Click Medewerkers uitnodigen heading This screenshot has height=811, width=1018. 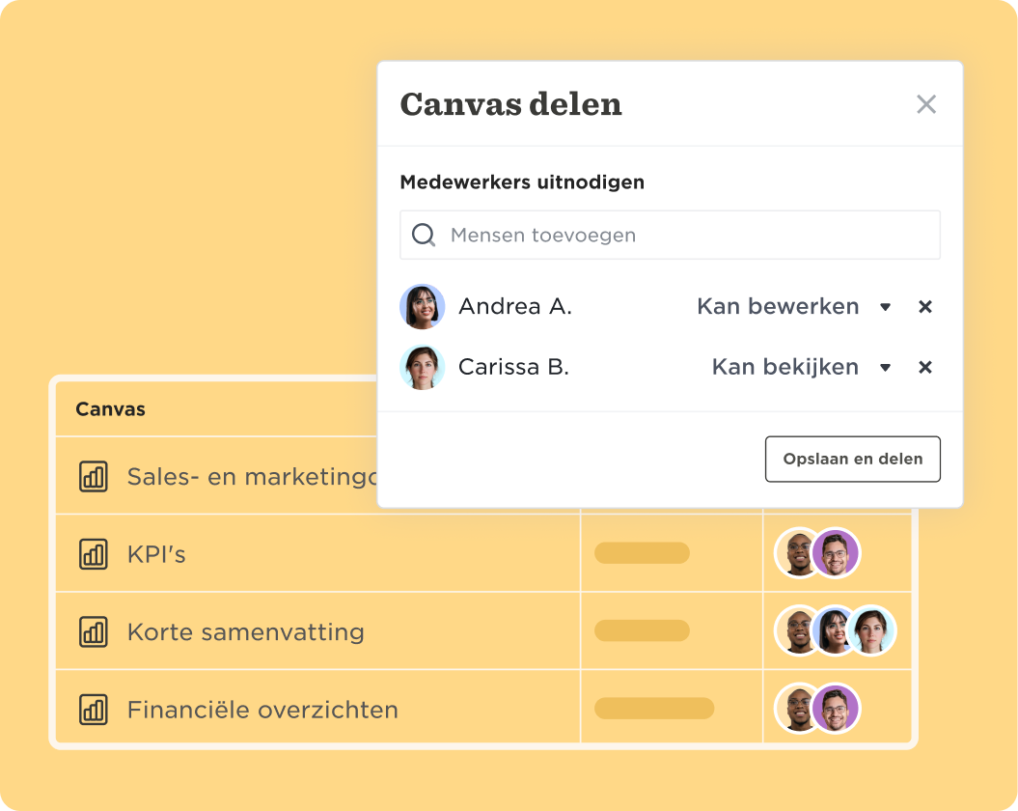click(x=522, y=182)
